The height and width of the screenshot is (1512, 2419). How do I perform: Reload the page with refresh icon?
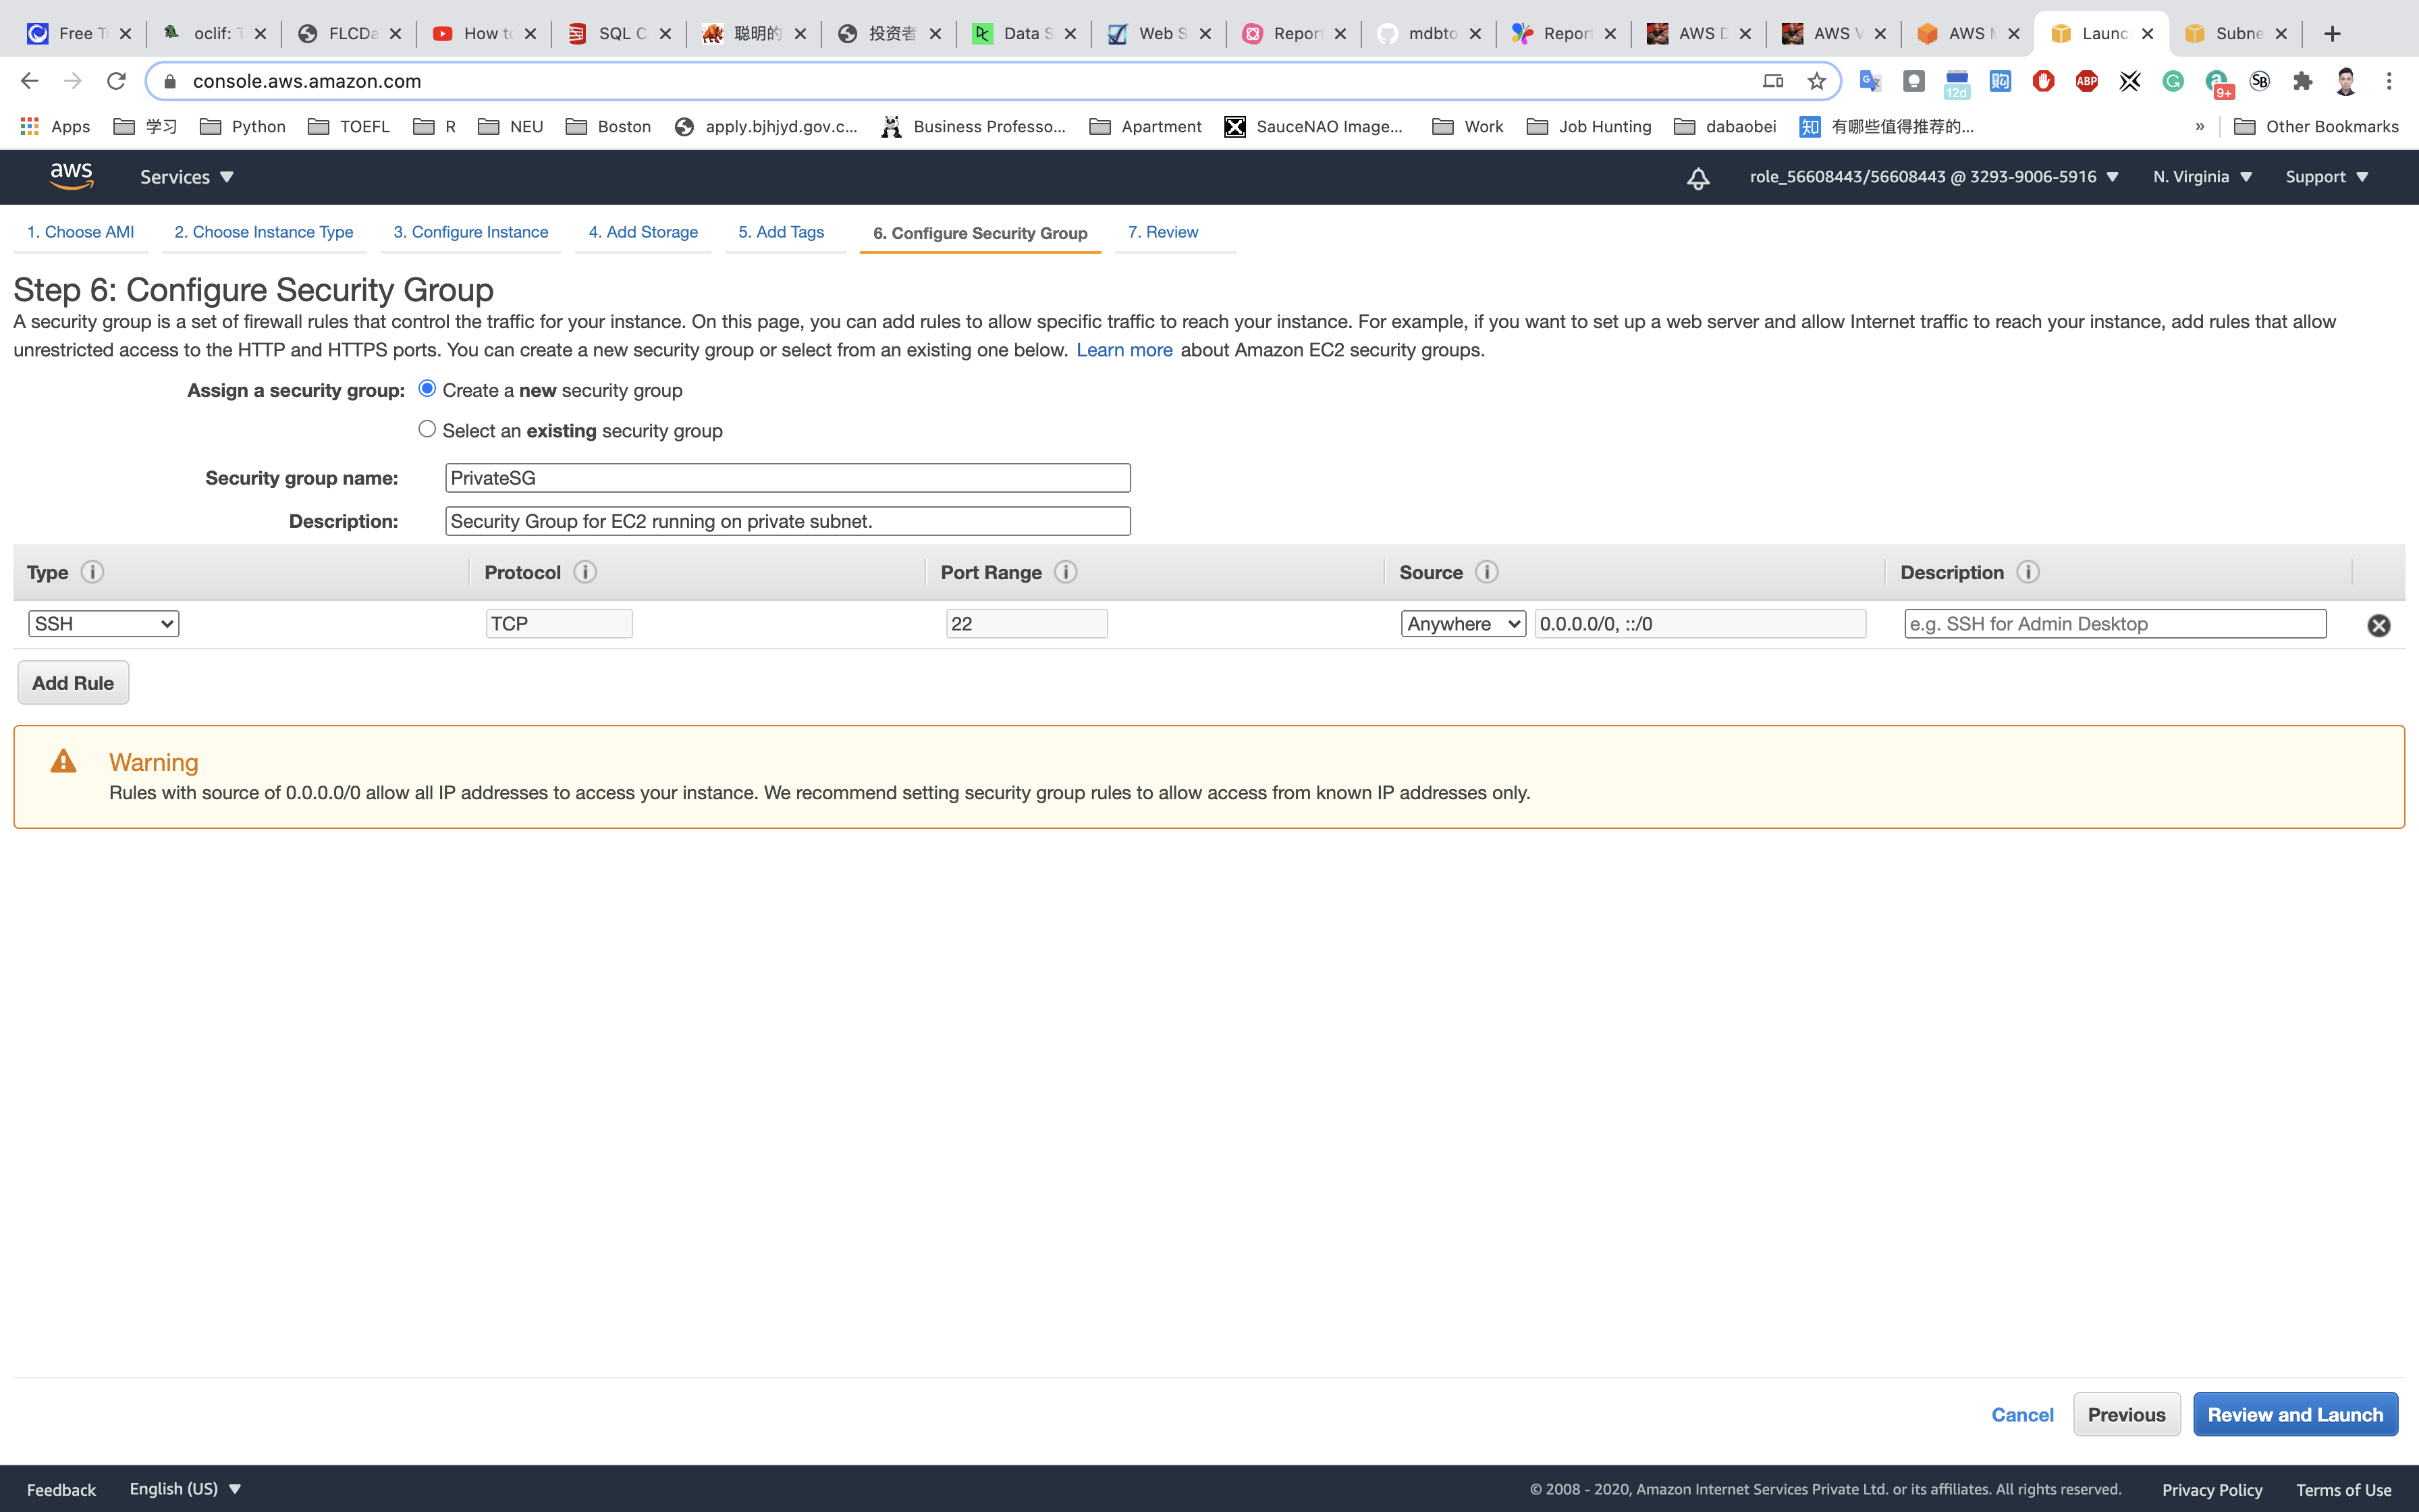coord(116,81)
